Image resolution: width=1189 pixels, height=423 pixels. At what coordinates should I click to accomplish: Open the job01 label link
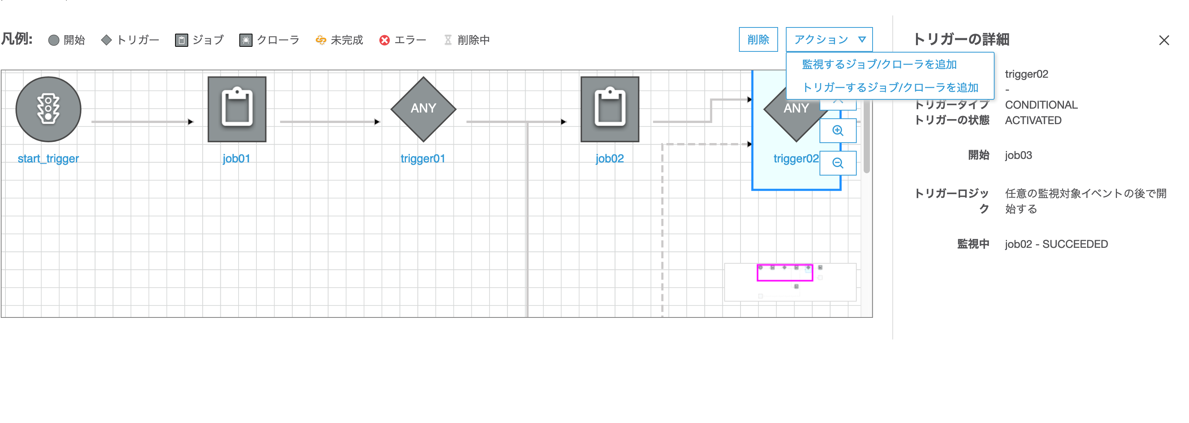tap(236, 159)
